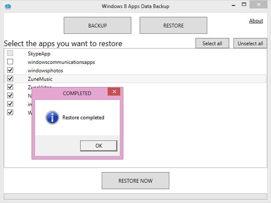
Task: Uncheck the checkbox on the row starting with W
Action: click(x=10, y=112)
